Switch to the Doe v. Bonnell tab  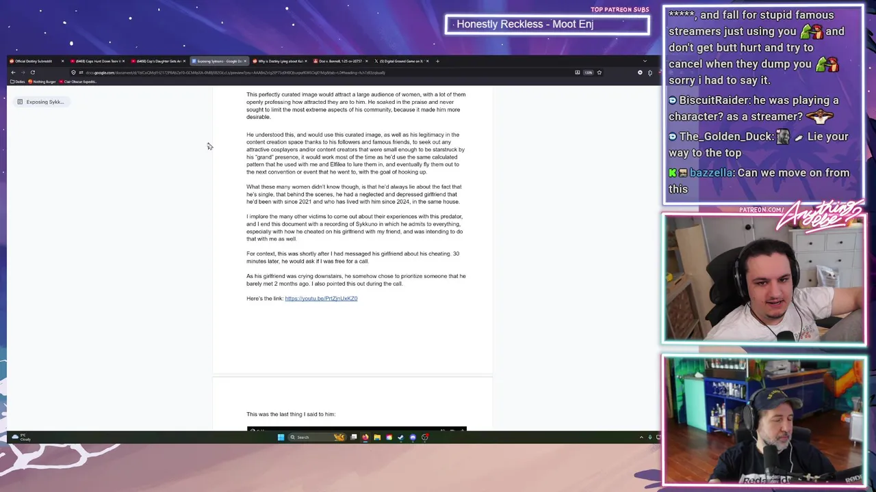340,61
